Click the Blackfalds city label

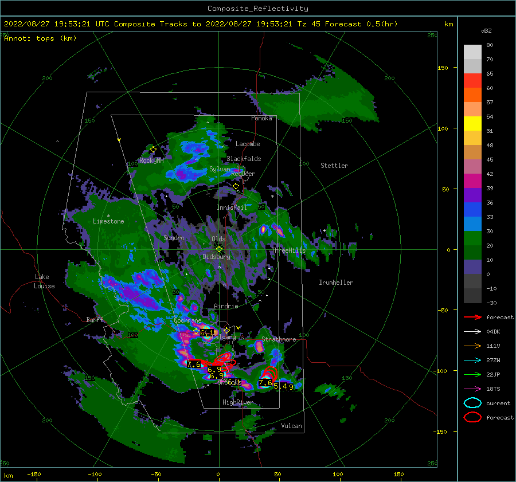tap(244, 159)
